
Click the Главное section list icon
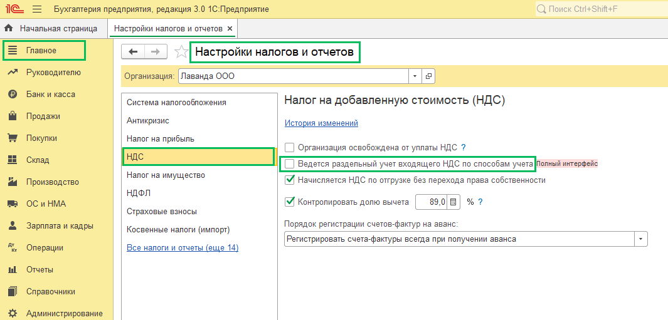[13, 50]
